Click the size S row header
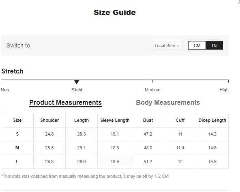This screenshot has height=192, width=240. 17,134
